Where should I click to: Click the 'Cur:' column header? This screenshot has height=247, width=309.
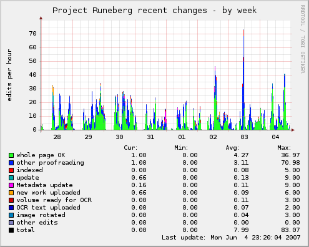coord(130,148)
